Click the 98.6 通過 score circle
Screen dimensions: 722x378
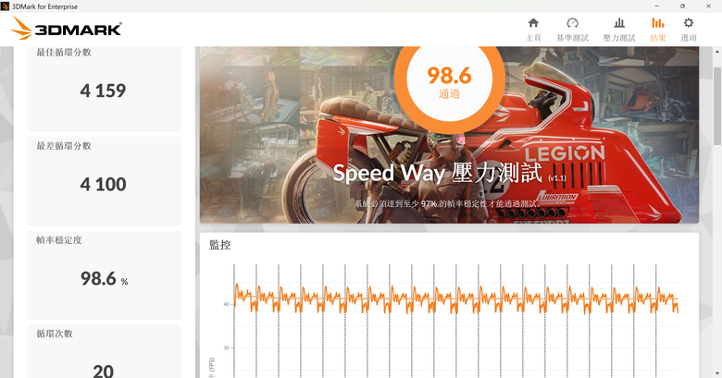(x=449, y=84)
